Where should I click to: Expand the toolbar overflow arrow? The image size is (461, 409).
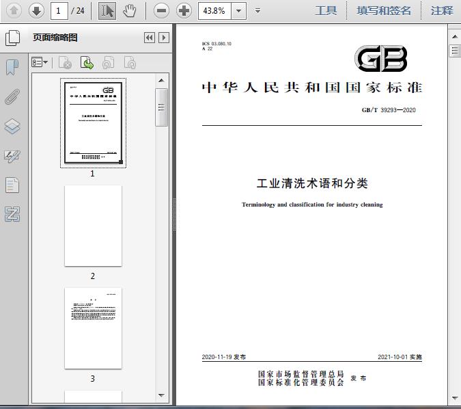(257, 10)
